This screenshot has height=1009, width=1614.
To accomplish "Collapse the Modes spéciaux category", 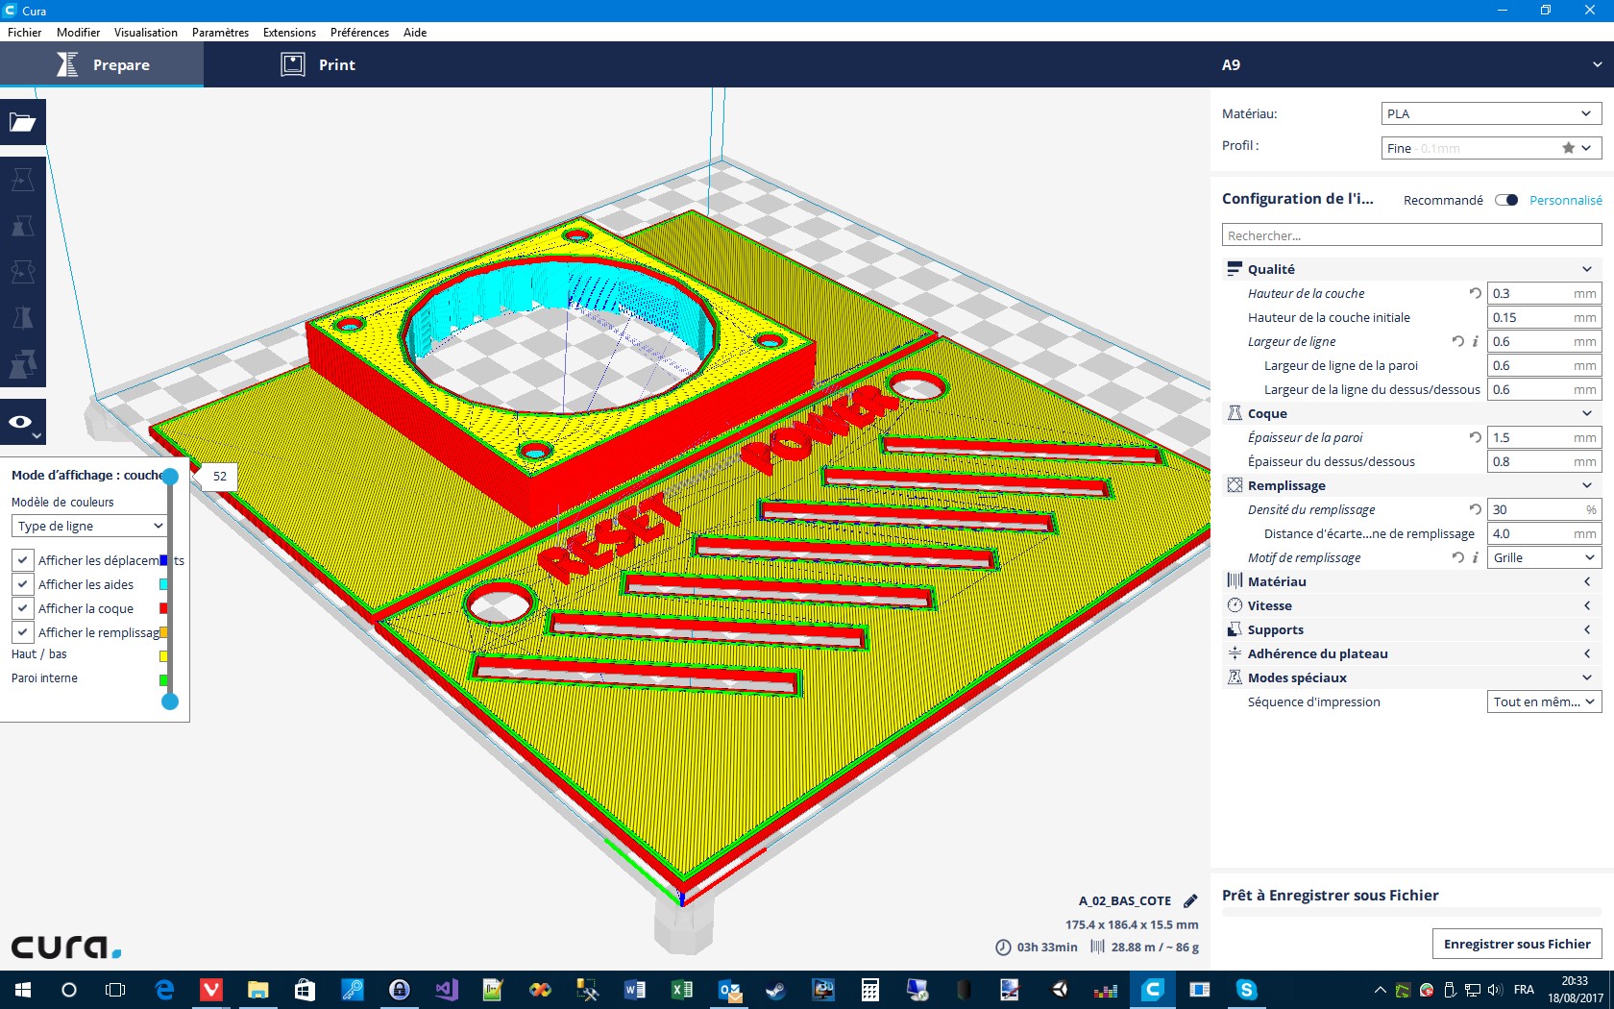I will 1411,677.
